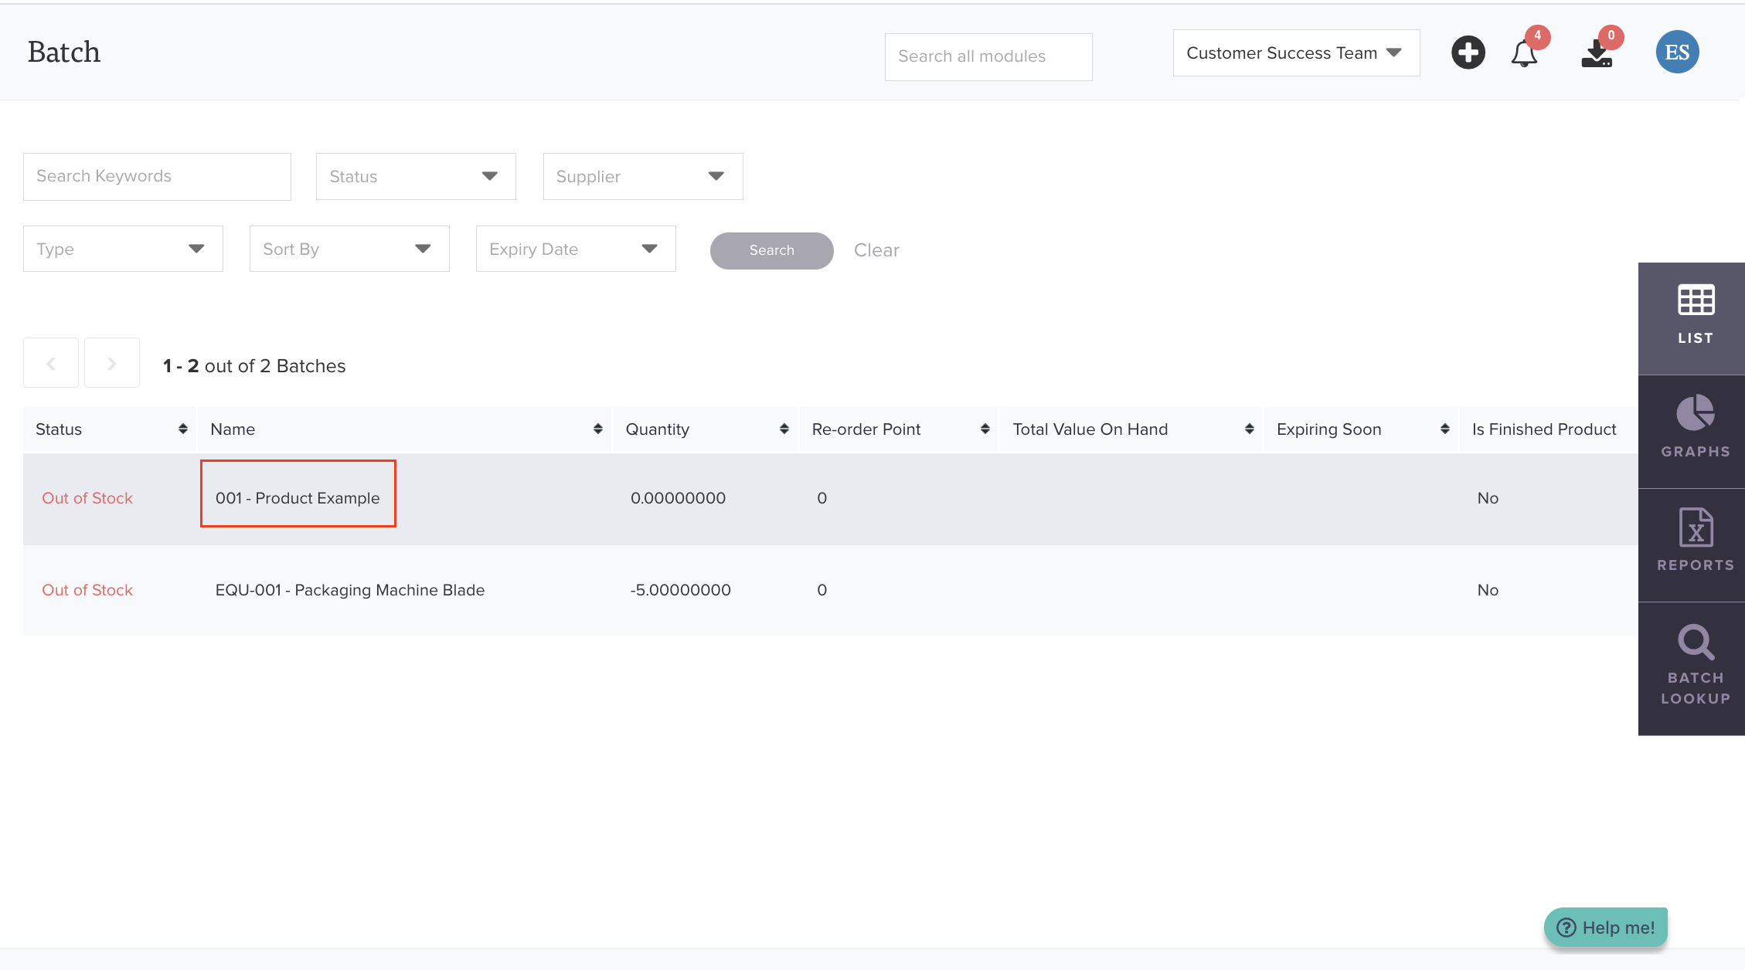This screenshot has height=970, width=1745.
Task: Click No in Packaging Machine Blade row
Action: pyautogui.click(x=1488, y=590)
